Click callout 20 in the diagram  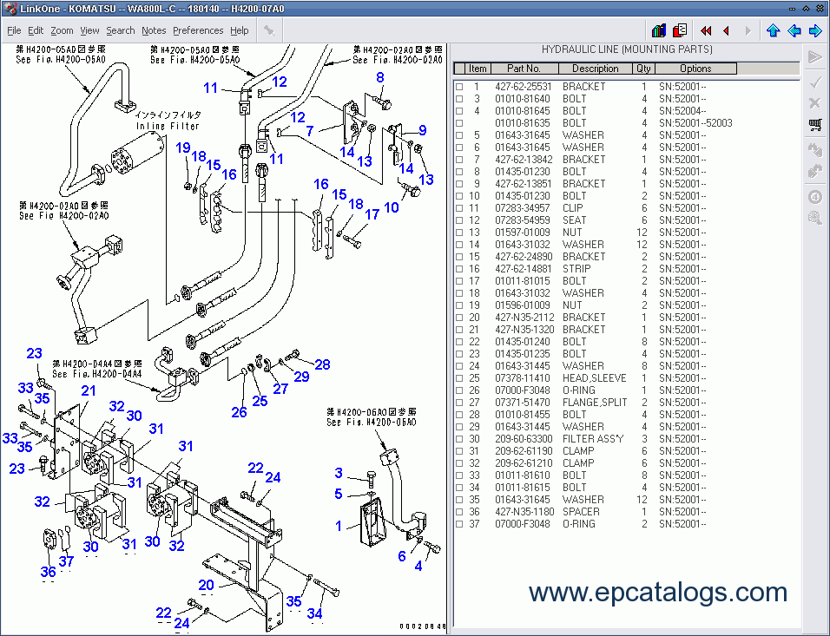pyautogui.click(x=206, y=585)
